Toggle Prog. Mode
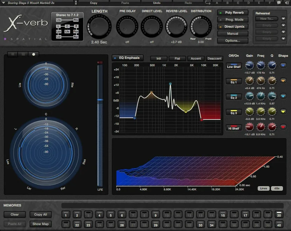This screenshot has width=291, height=231. point(233,20)
